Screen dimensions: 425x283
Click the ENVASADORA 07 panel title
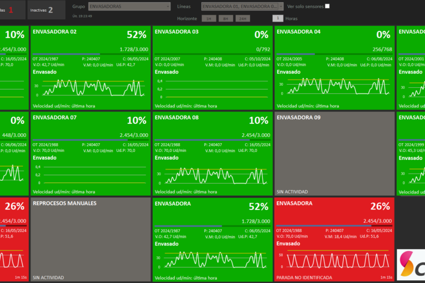pyautogui.click(x=55, y=118)
